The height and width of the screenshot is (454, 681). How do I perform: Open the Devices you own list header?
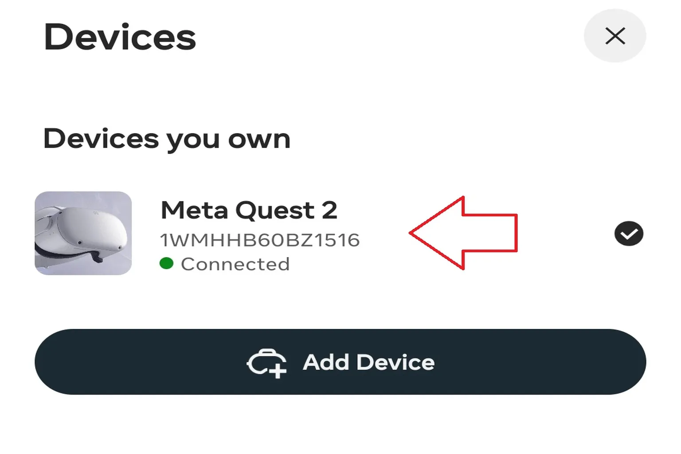167,138
